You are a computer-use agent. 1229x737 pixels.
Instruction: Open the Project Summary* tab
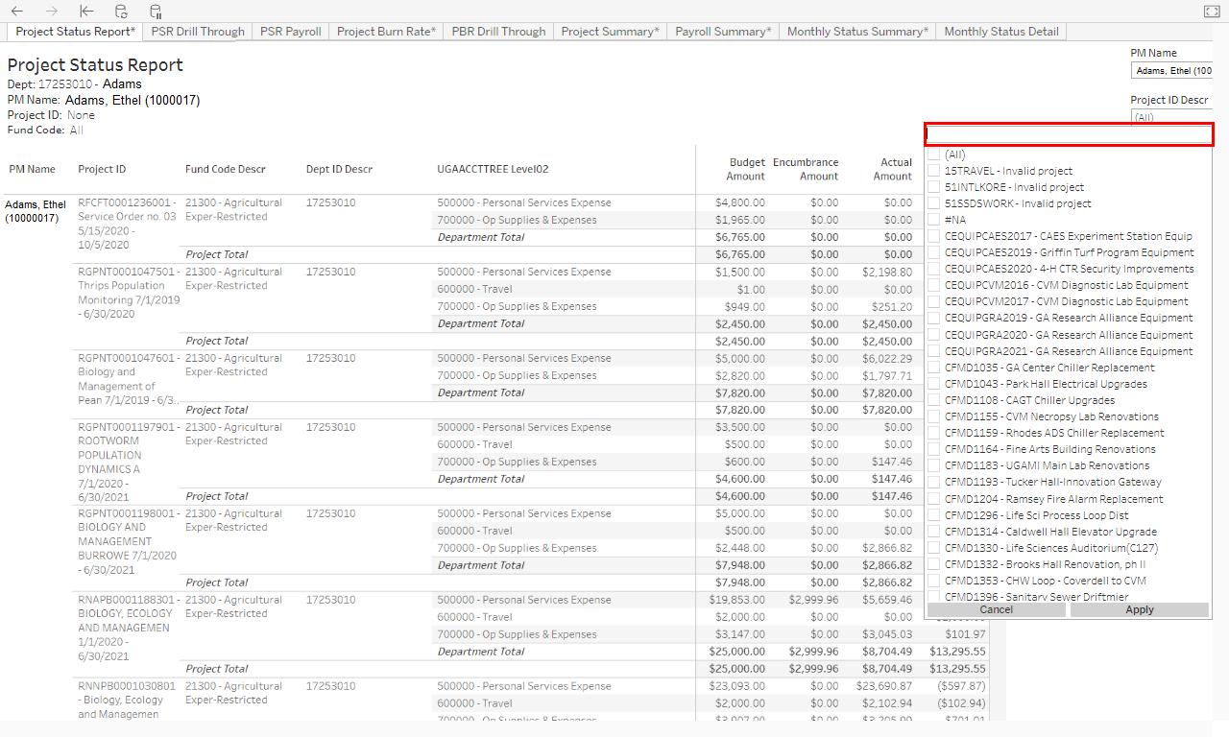tap(610, 32)
